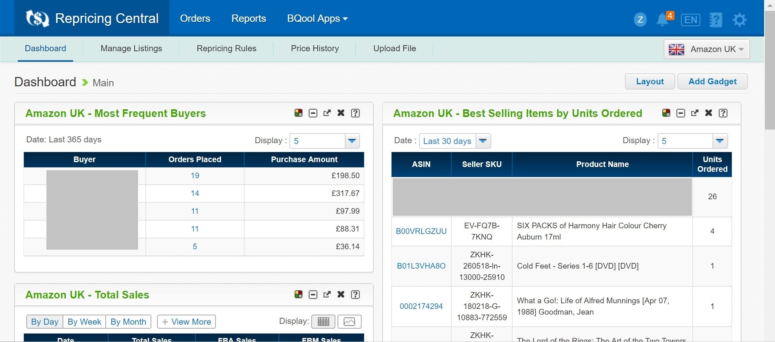Remove the Total Sales gadget

[341, 294]
